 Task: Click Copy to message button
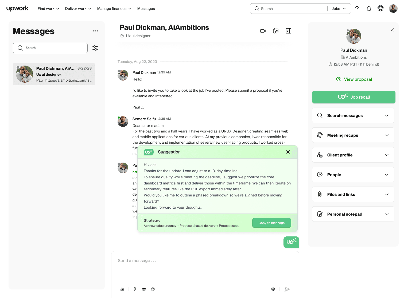(x=272, y=223)
